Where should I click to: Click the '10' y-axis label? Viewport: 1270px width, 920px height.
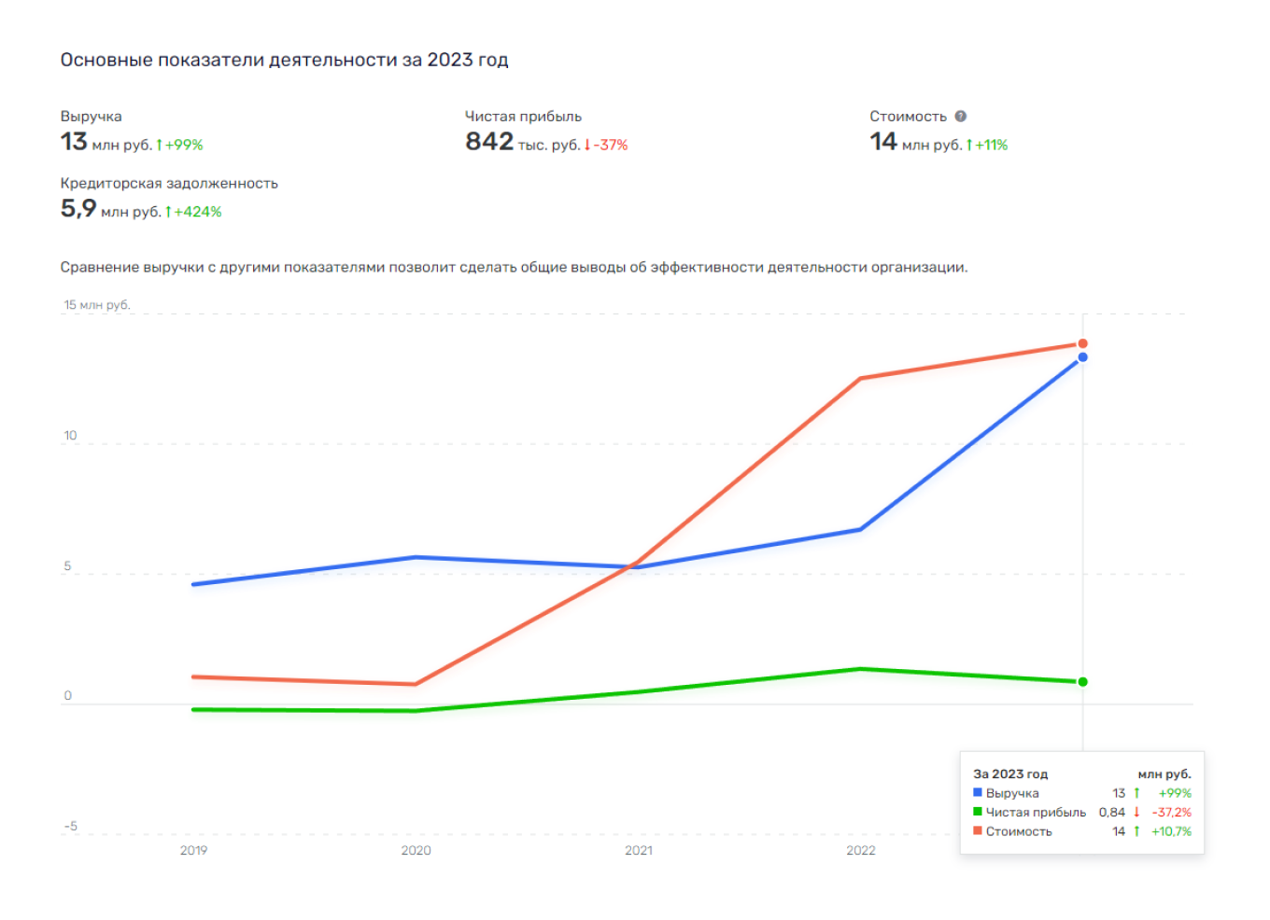pyautogui.click(x=70, y=436)
